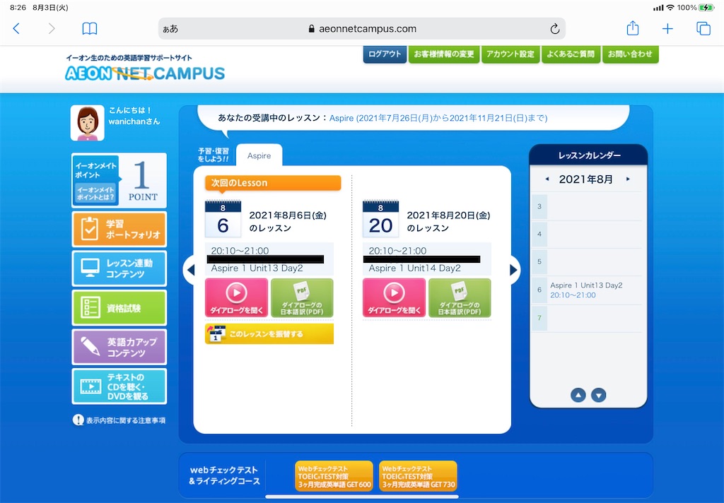This screenshot has width=724, height=503.
Task: Open アカウント設定 from the top menu
Action: pos(510,54)
